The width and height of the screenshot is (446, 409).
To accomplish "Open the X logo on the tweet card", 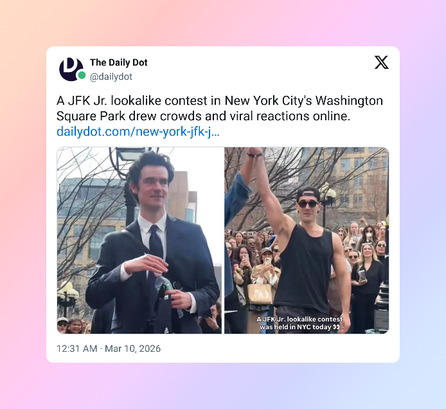I will (382, 62).
